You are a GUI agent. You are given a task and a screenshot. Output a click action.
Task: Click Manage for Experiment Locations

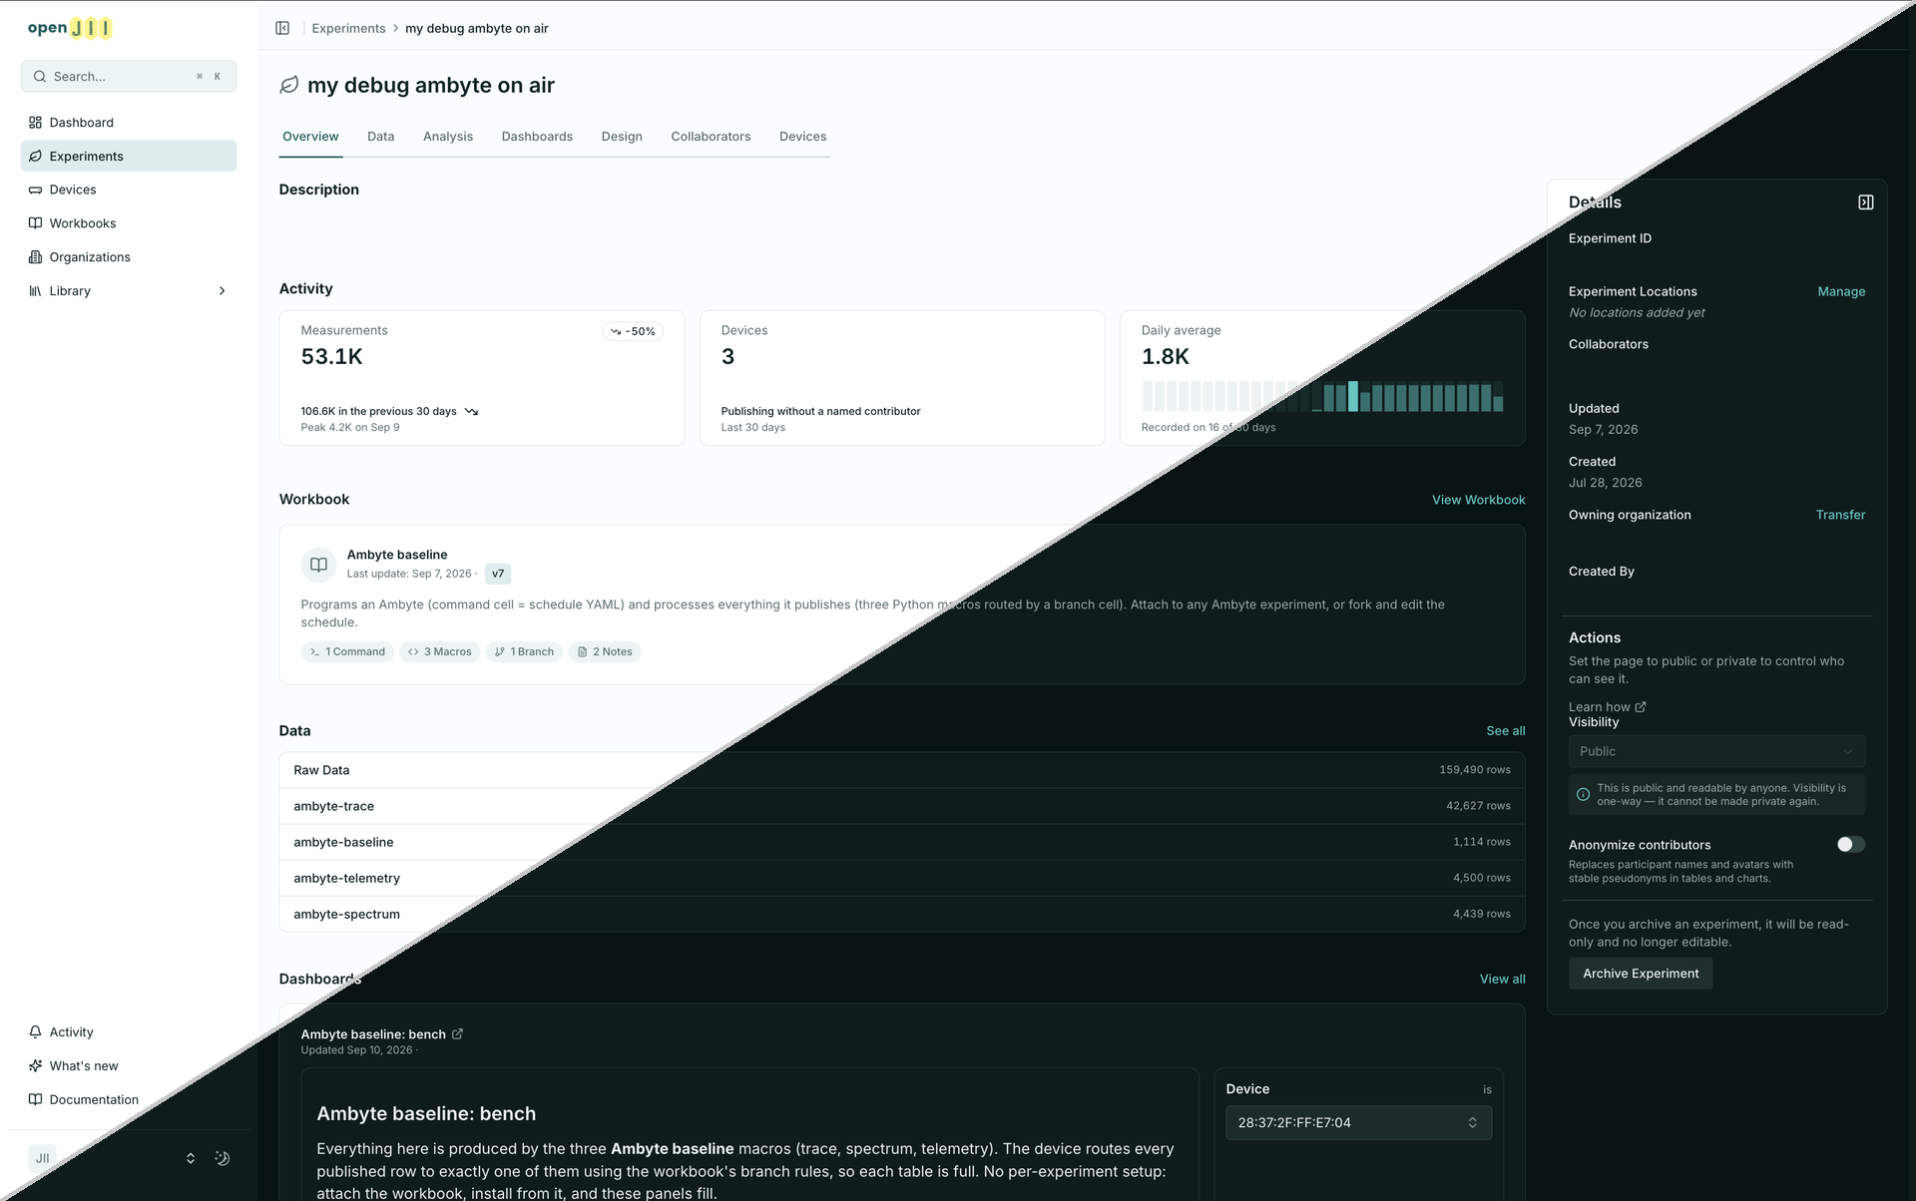1841,291
